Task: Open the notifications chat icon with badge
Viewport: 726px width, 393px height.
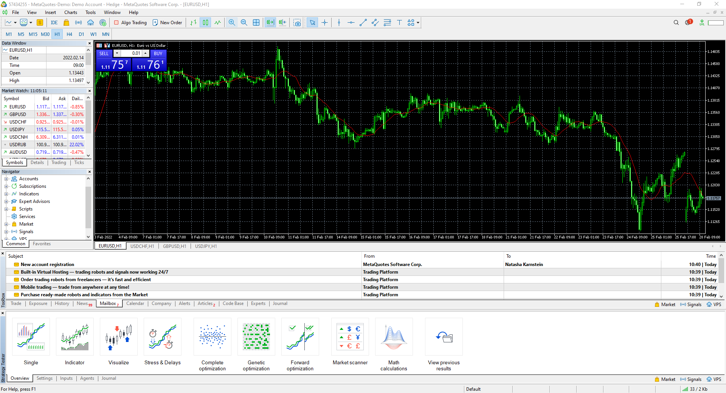Action: coord(689,22)
